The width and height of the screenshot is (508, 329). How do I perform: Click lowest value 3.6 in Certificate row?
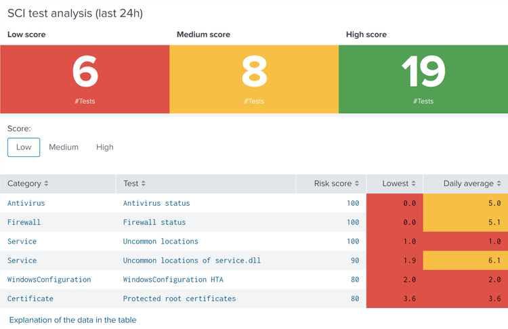pyautogui.click(x=395, y=299)
